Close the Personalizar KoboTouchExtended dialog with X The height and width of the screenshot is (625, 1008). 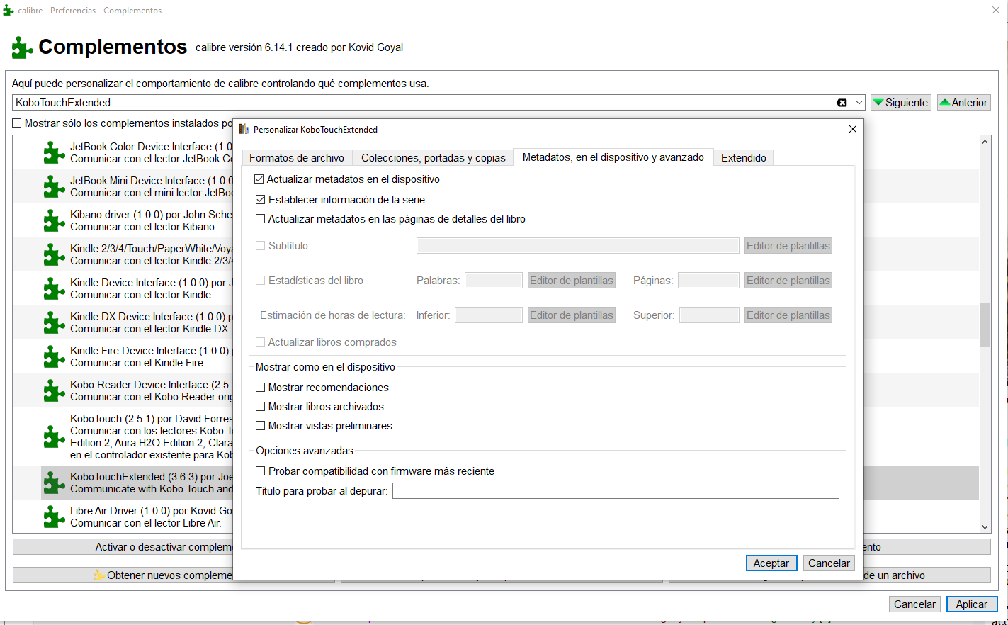(x=853, y=129)
